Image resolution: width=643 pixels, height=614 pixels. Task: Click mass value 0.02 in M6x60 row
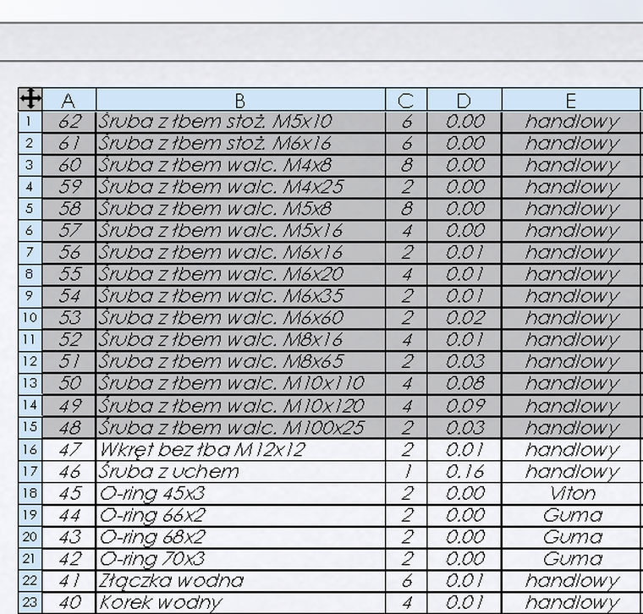tap(464, 318)
